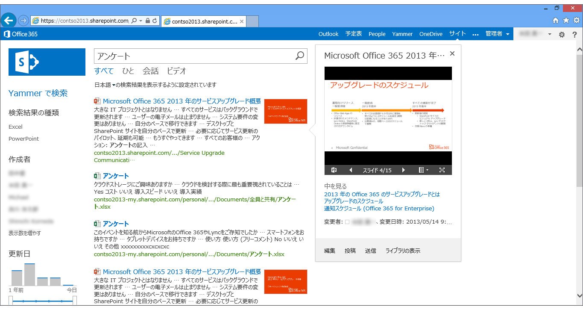
Task: Select the ビデオ search tab
Action: [x=176, y=71]
